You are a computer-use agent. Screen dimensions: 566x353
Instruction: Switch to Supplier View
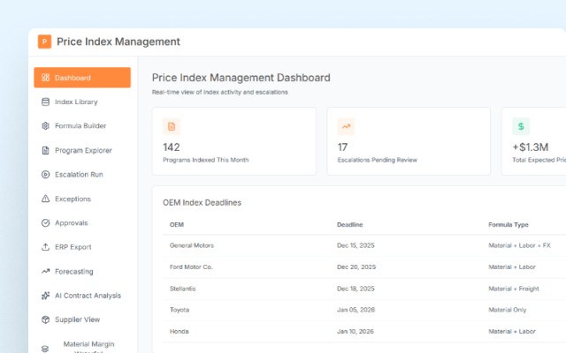[82, 319]
